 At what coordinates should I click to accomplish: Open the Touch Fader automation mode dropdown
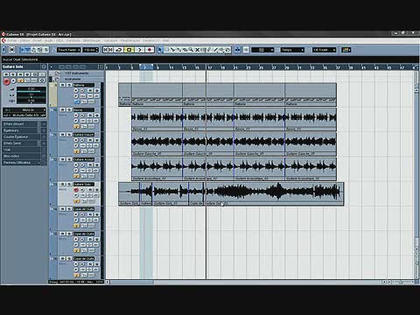(x=68, y=50)
